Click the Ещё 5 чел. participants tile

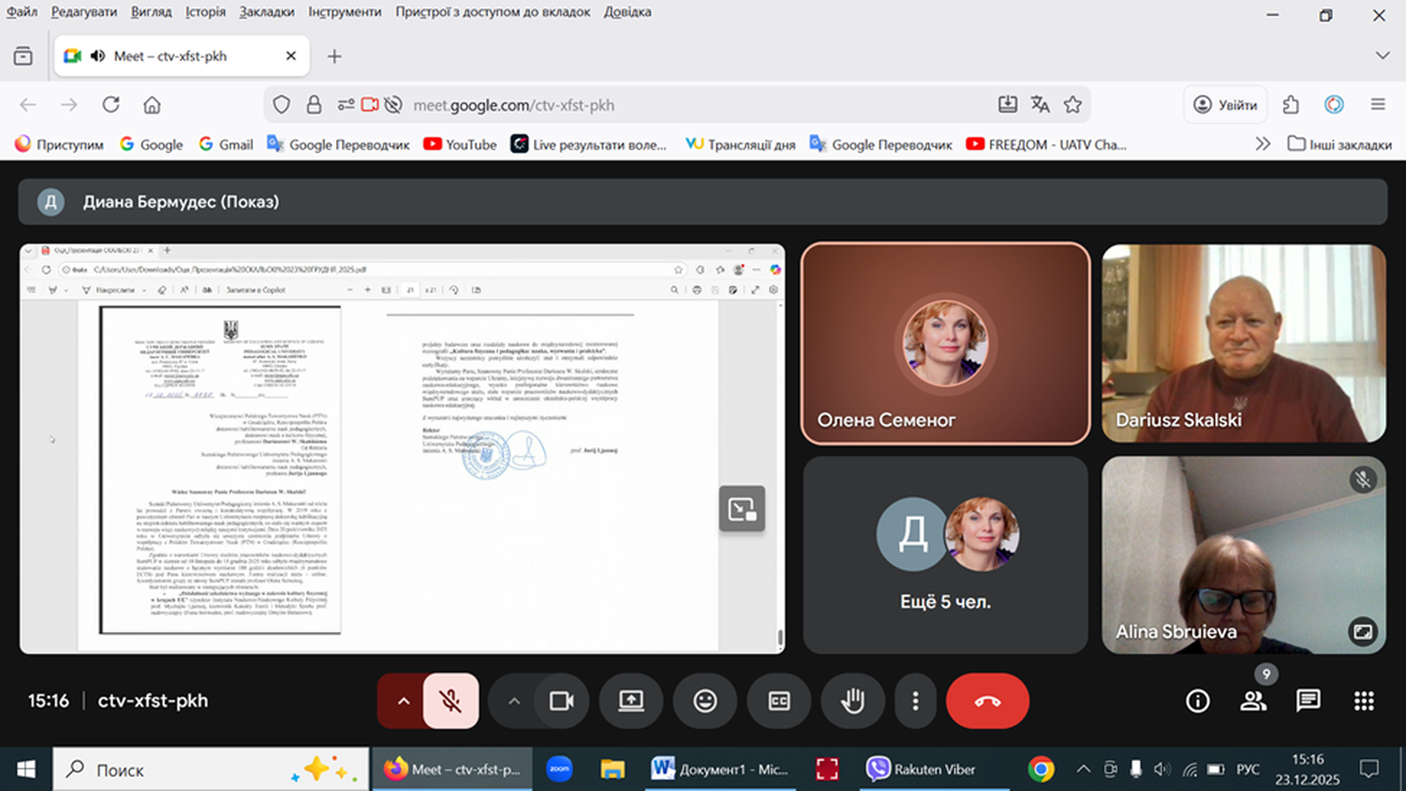tap(945, 554)
